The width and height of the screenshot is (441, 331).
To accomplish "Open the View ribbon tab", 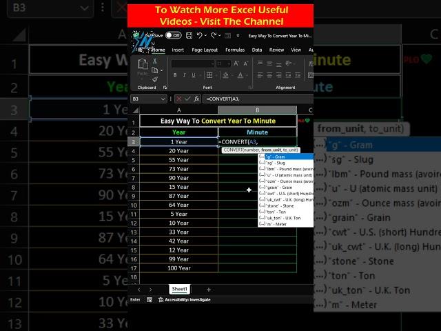I will pos(296,50).
